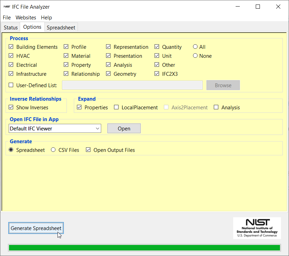Switch to the Status tab

tap(10, 27)
